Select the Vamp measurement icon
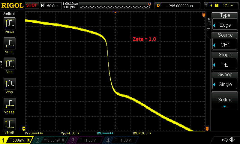This screenshot has width=240, height=144. click(10, 124)
